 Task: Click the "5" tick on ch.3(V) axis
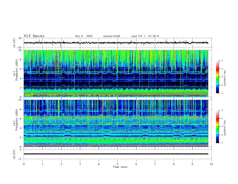pyautogui.click(x=21, y=150)
